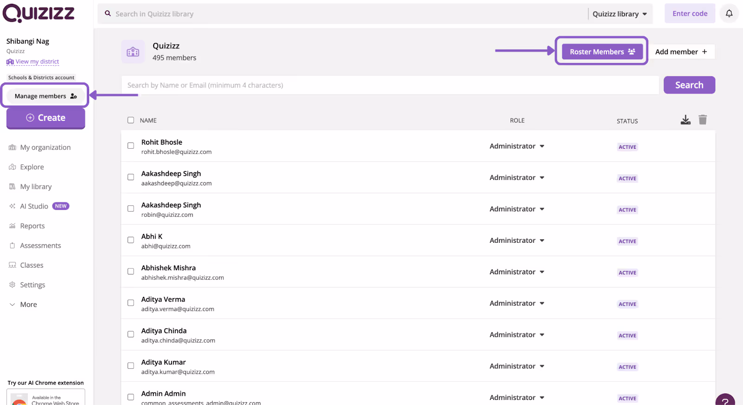
Task: Select checkbox for aakashdeep@quizizz.com
Action: [130, 177]
